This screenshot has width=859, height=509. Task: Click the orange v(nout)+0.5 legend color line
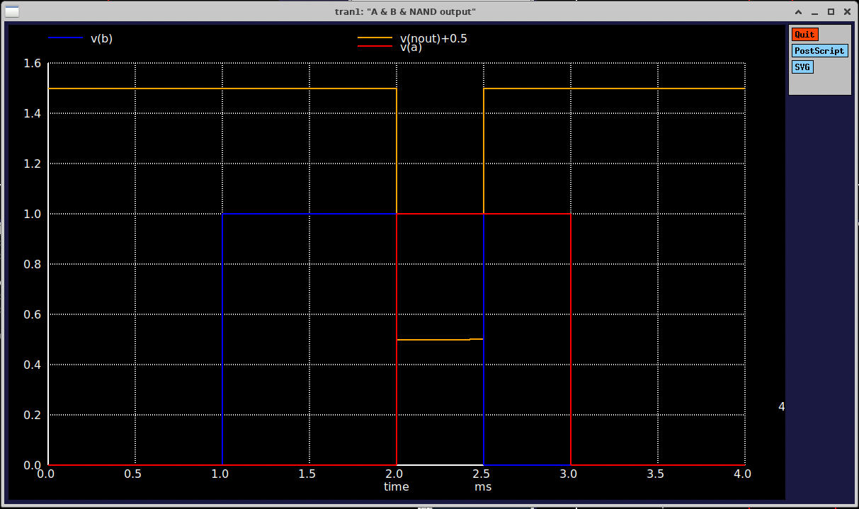click(x=376, y=39)
